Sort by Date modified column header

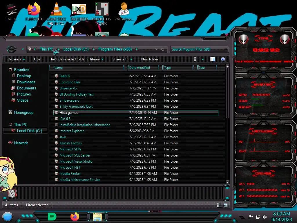click(x=143, y=68)
